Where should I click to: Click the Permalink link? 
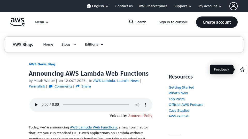pos(37,86)
